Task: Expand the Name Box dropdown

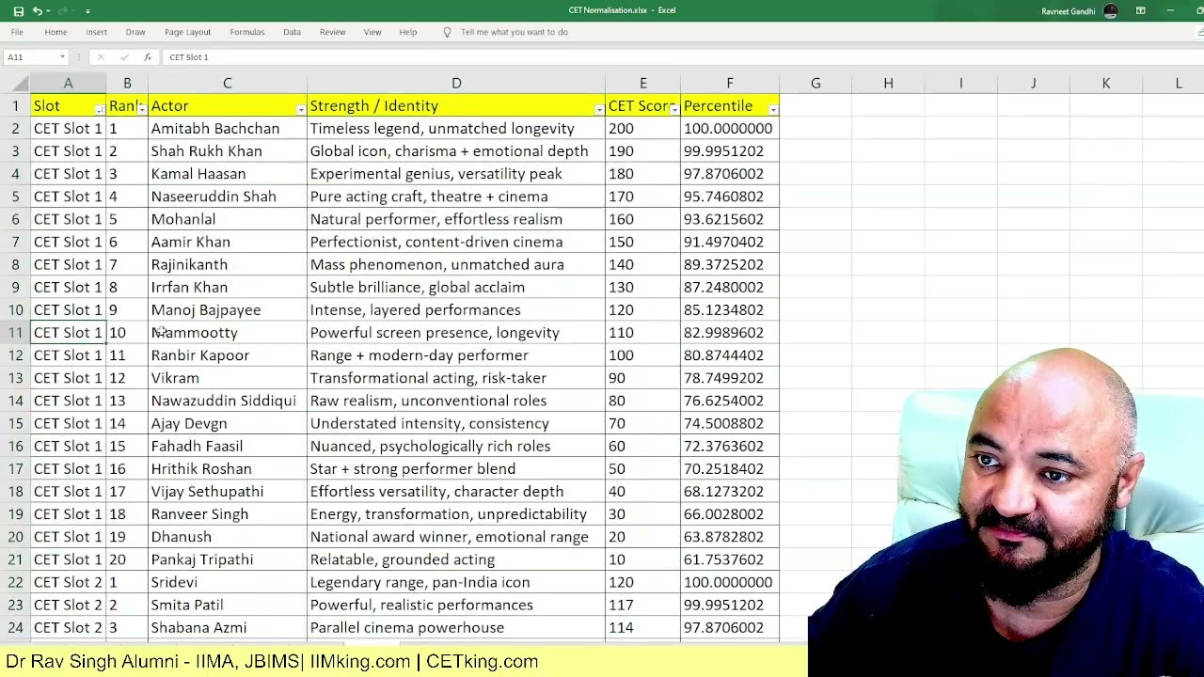Action: click(62, 57)
